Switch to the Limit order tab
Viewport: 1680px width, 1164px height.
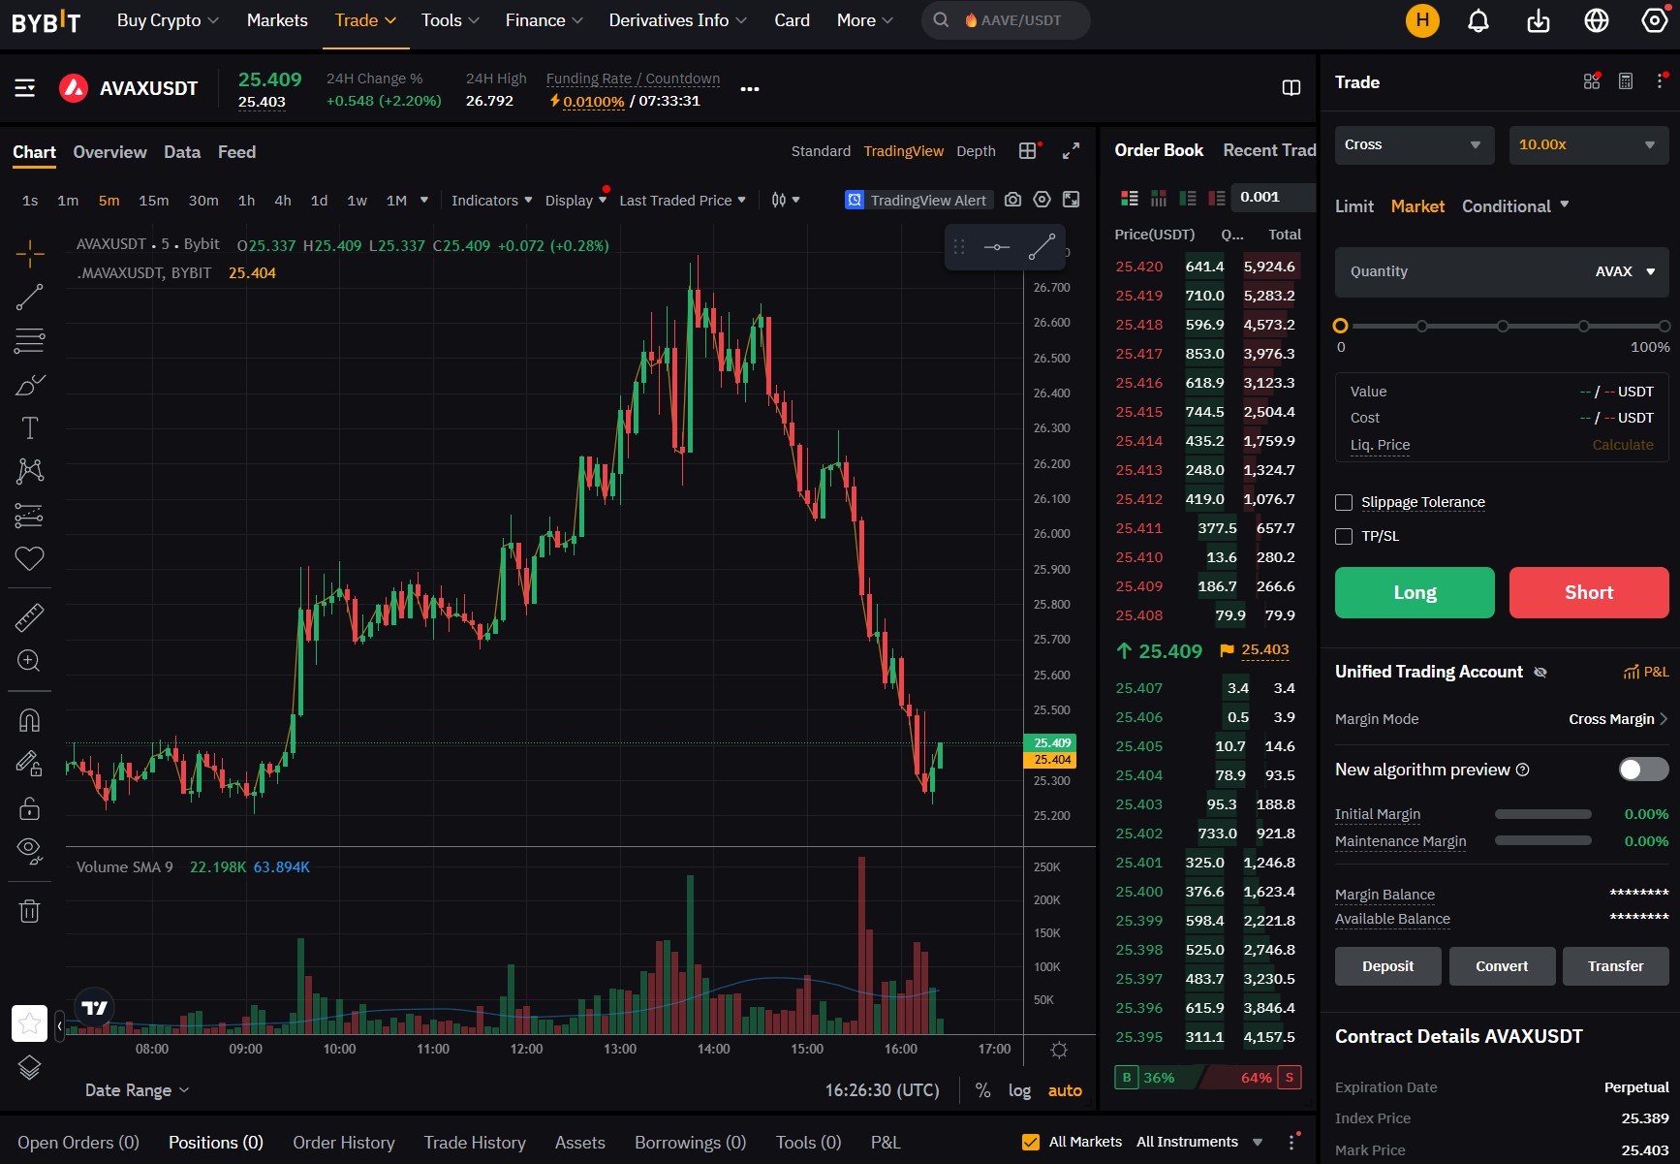pyautogui.click(x=1353, y=206)
